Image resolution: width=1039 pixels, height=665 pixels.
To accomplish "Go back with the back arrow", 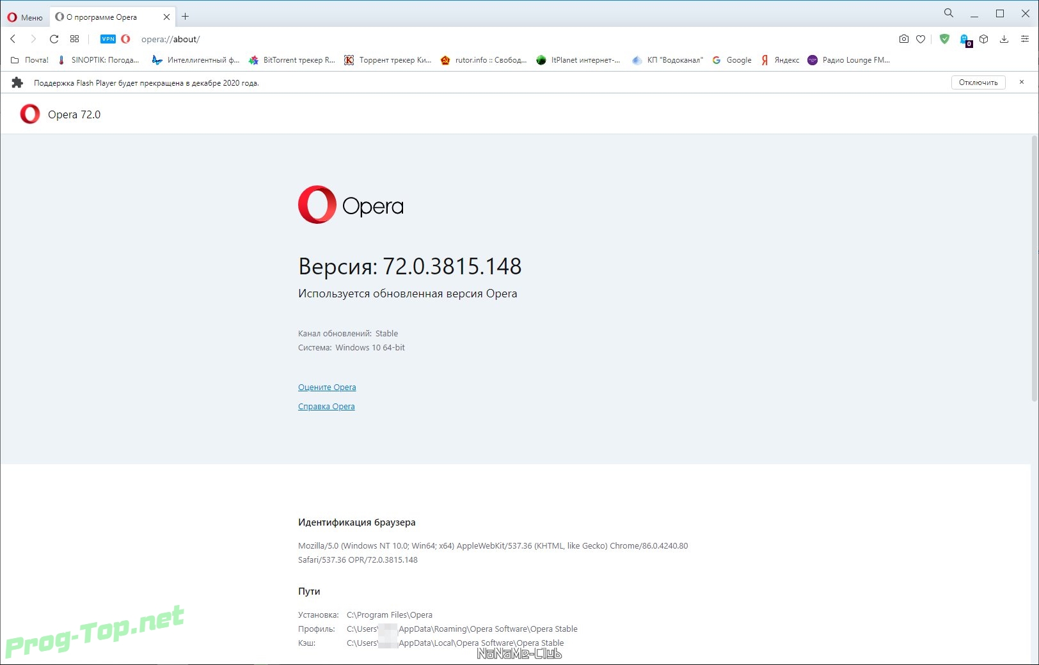I will pos(13,39).
